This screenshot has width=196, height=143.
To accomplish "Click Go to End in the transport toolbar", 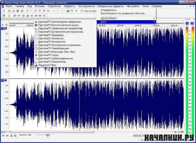I will click(x=44, y=16).
